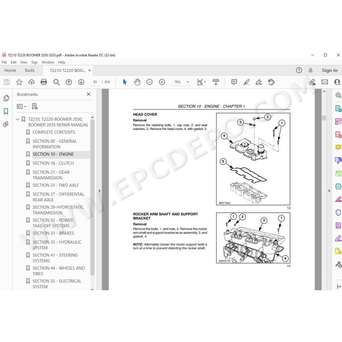Click the page number input field
The image size is (342, 342).
(95, 82)
